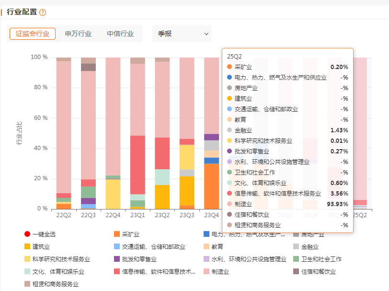The image size is (389, 291).
Task: Click the 25Q2 tooltip header
Action: tap(234, 57)
